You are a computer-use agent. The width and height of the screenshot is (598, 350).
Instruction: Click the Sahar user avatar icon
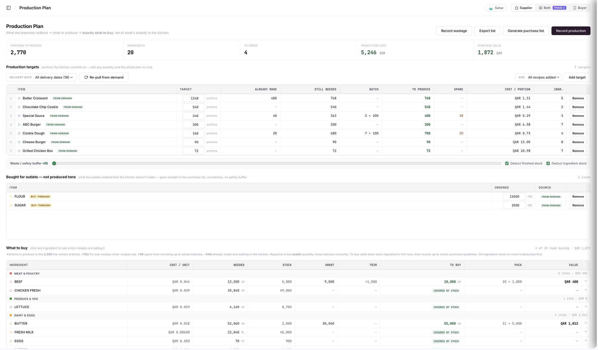point(491,8)
